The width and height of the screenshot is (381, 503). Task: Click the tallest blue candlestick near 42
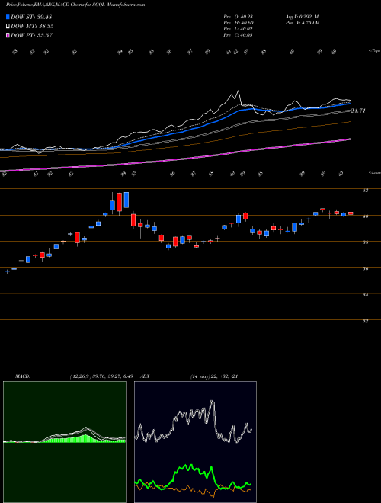pyautogui.click(x=126, y=200)
